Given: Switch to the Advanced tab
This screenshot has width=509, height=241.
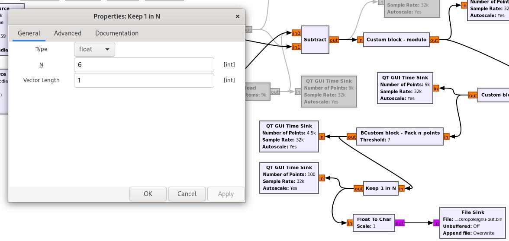Looking at the screenshot, I should click(68, 33).
